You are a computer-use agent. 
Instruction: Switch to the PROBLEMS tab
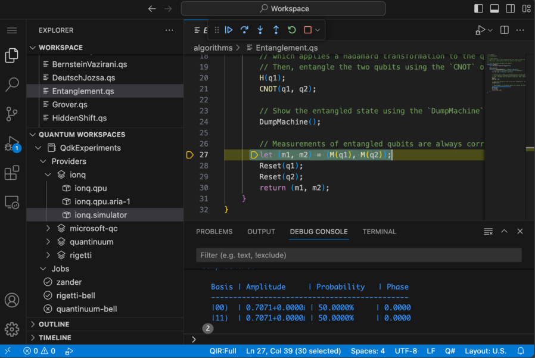(214, 232)
